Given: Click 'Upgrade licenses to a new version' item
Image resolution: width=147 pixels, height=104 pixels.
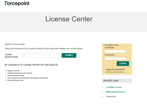Looking at the screenshot, I should pyautogui.click(x=20, y=73).
